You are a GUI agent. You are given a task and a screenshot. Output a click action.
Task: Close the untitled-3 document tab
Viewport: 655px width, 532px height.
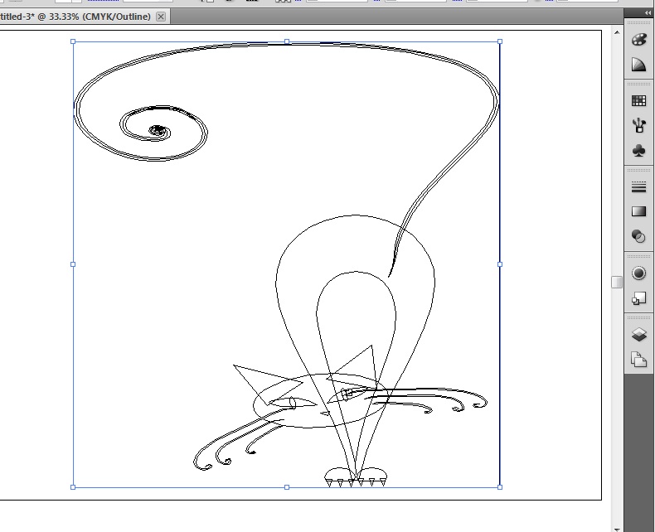pos(161,17)
